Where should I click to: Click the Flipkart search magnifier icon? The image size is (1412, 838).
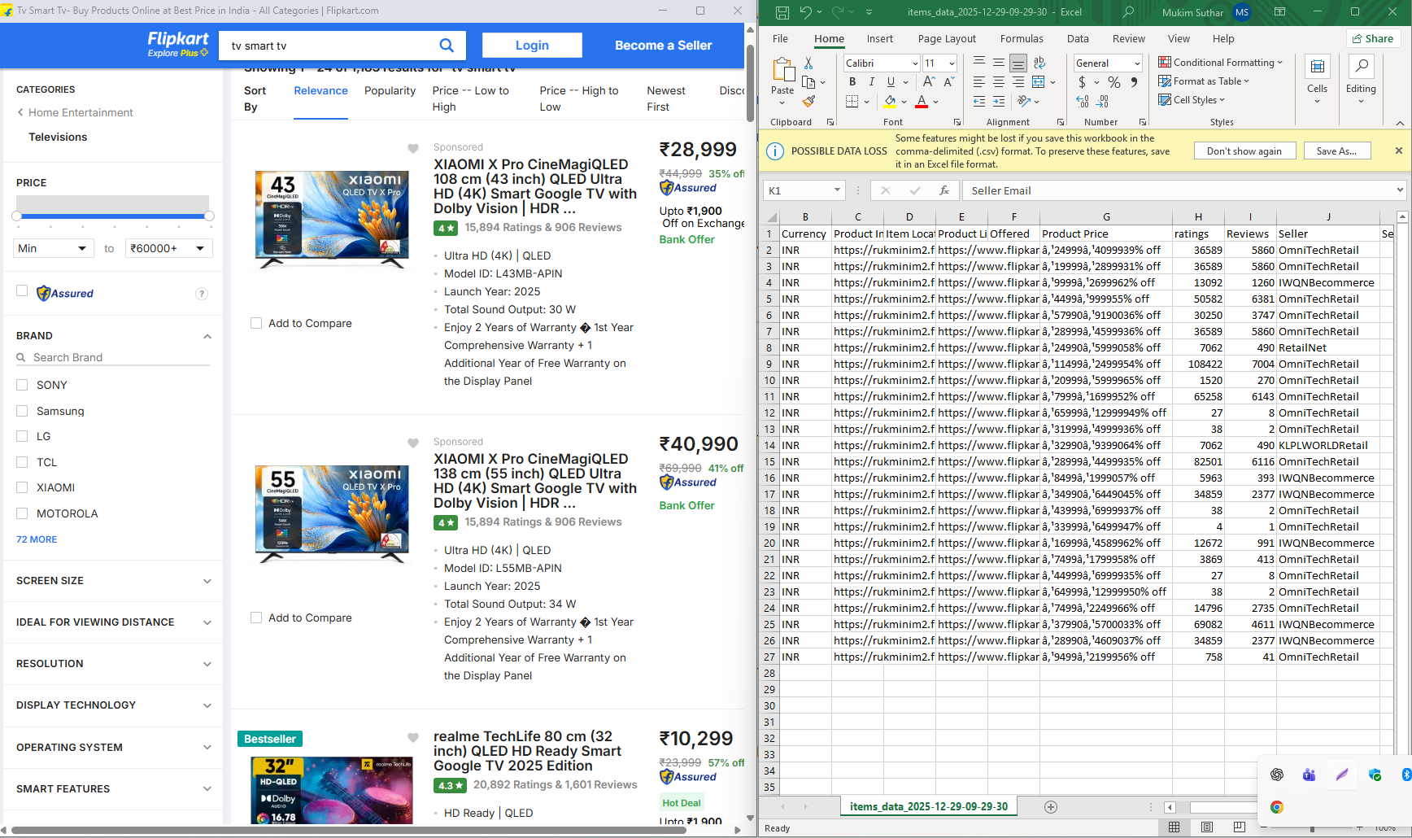(x=447, y=46)
